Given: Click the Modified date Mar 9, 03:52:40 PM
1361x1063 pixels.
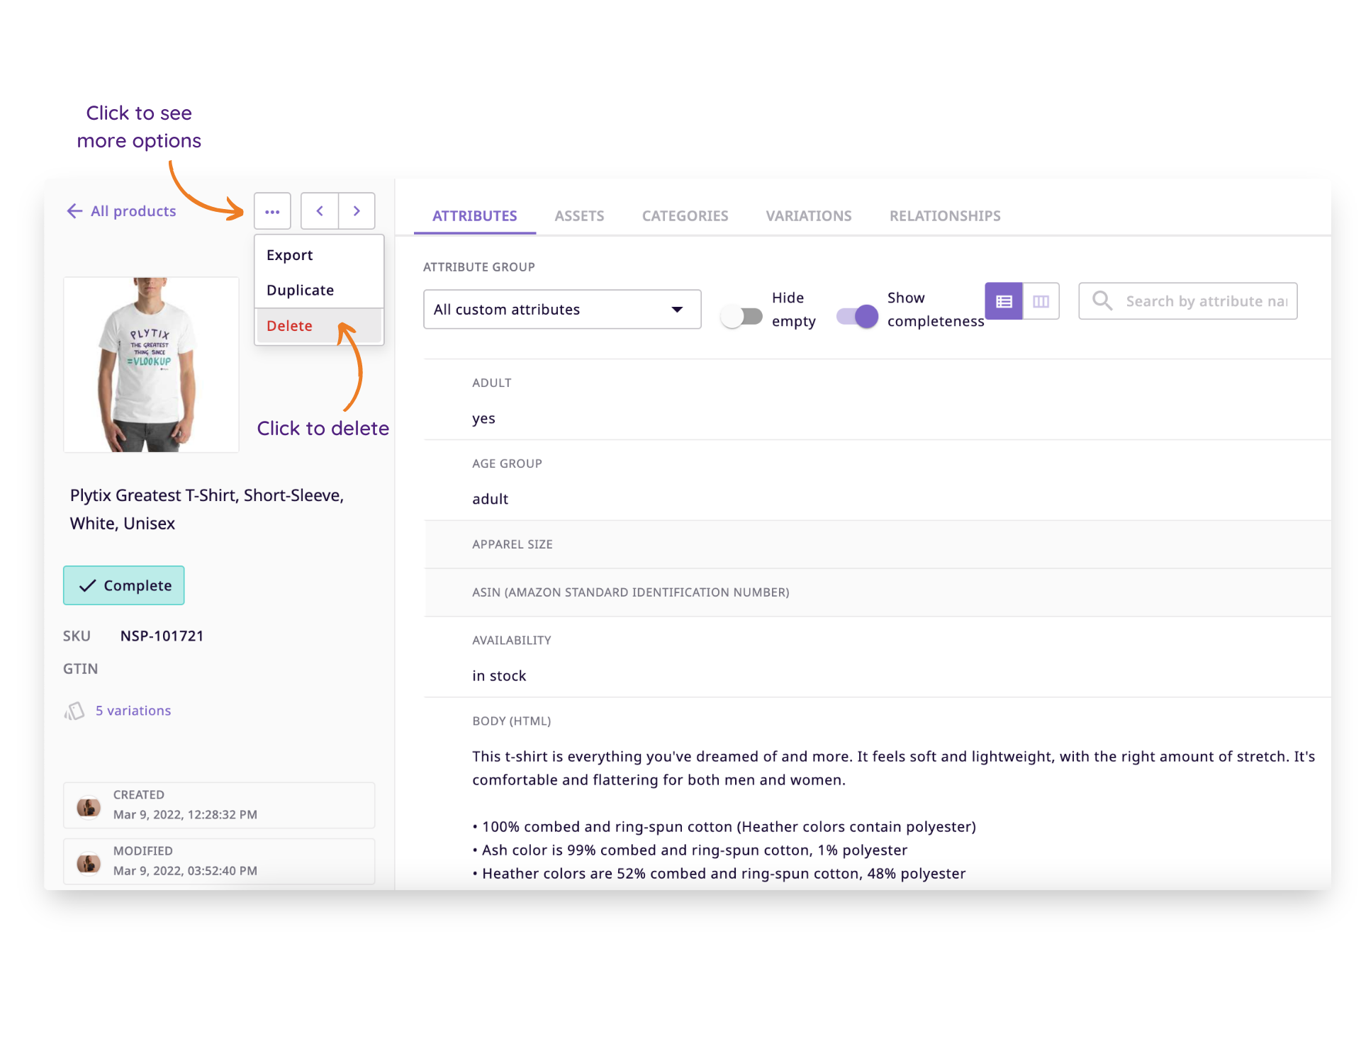Looking at the screenshot, I should [x=185, y=871].
